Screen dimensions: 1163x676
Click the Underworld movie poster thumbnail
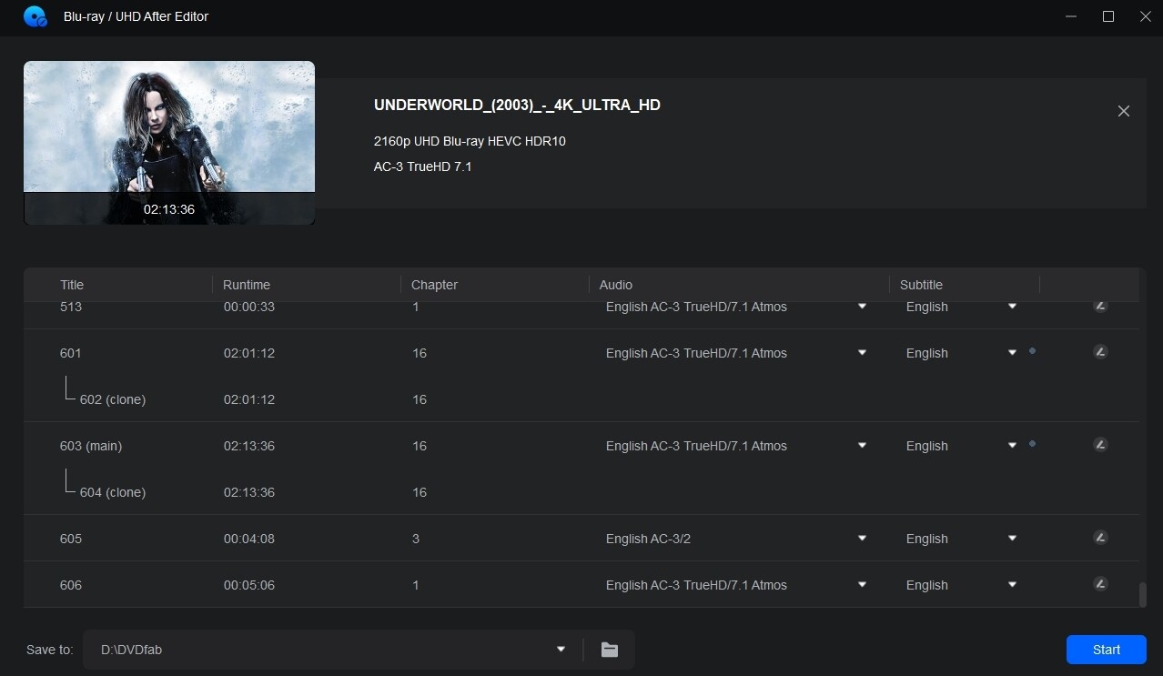tap(169, 143)
